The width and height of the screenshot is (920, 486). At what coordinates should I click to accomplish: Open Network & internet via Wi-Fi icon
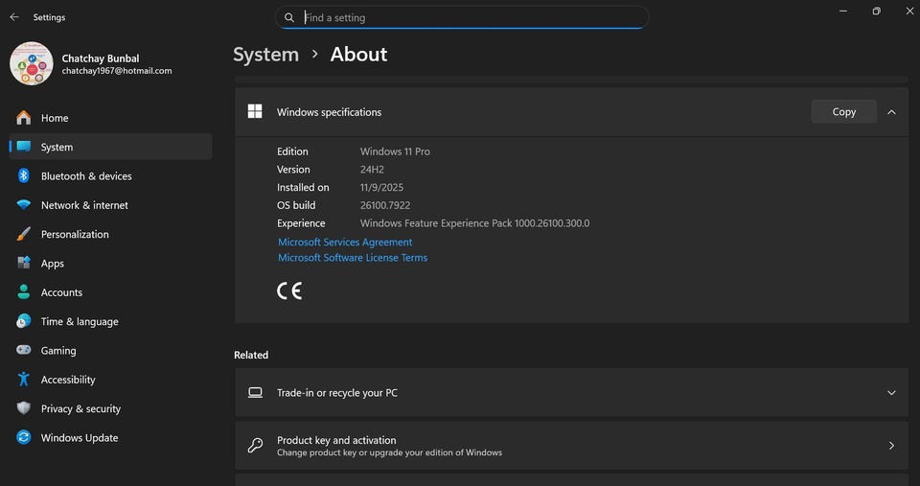(x=24, y=205)
